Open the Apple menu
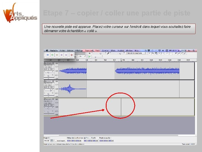The height and width of the screenshot is (152, 202). pyautogui.click(x=47, y=51)
